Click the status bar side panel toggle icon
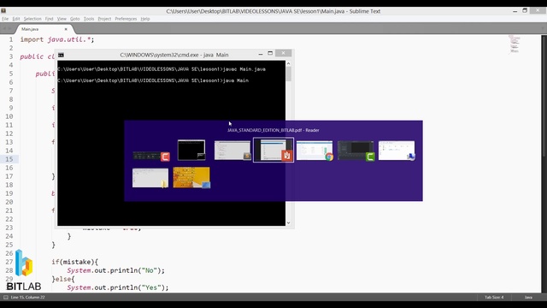The width and height of the screenshot is (547, 308). point(6,297)
